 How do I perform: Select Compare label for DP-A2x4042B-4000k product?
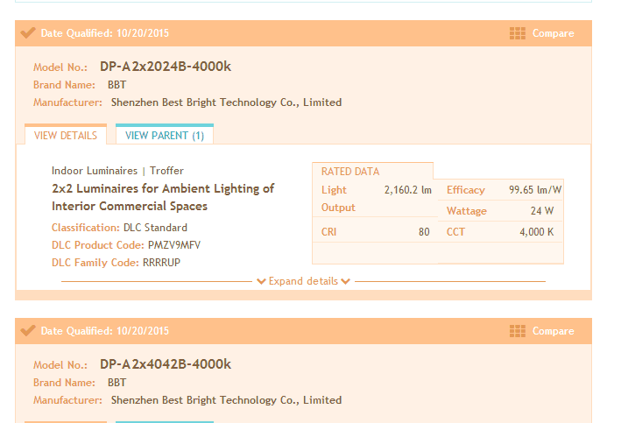tap(553, 331)
